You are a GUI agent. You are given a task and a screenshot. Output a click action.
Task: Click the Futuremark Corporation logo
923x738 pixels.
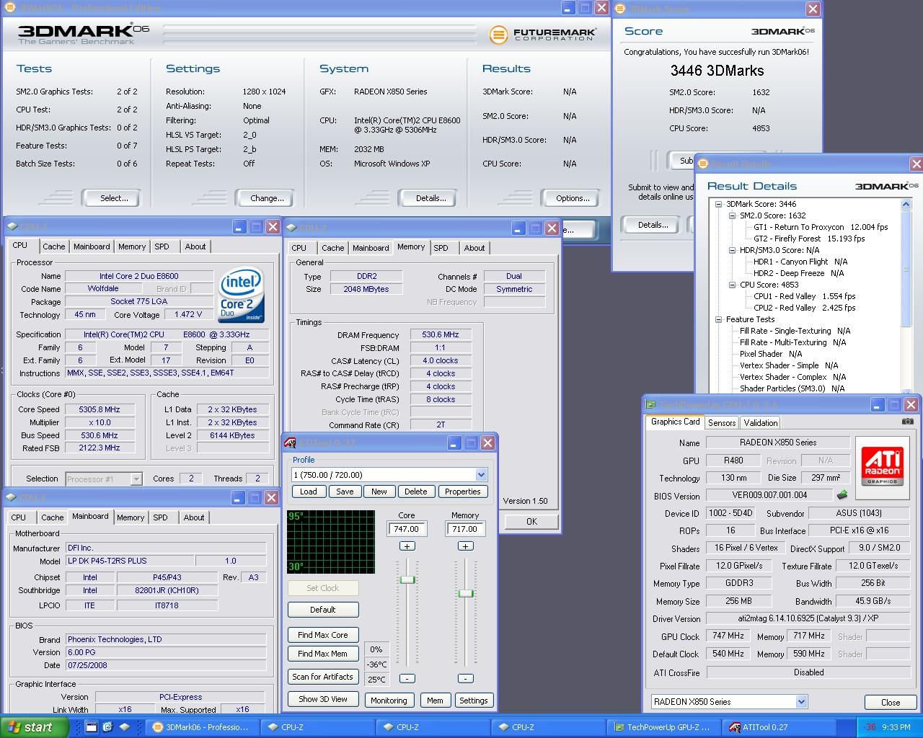[x=542, y=34]
